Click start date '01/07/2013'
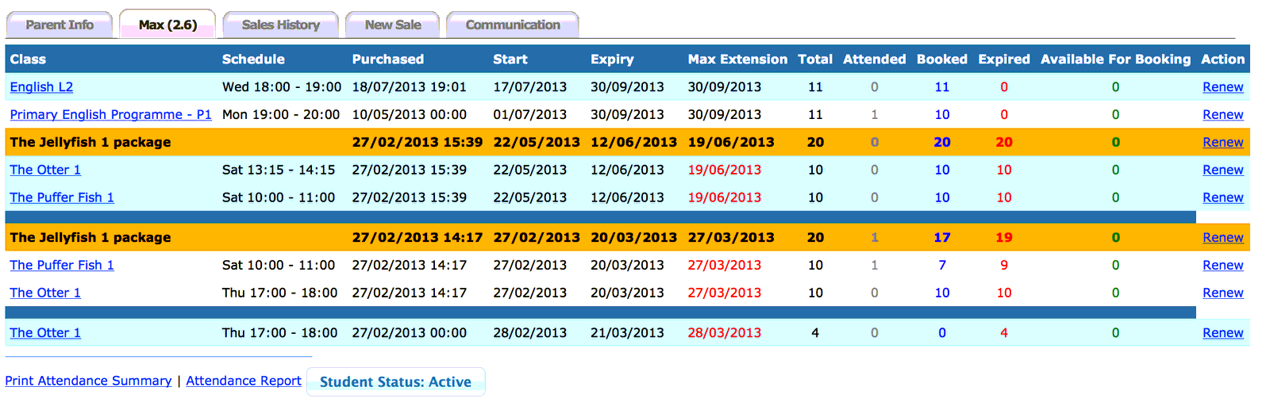Viewport: 1270px width, 406px height. point(530,114)
